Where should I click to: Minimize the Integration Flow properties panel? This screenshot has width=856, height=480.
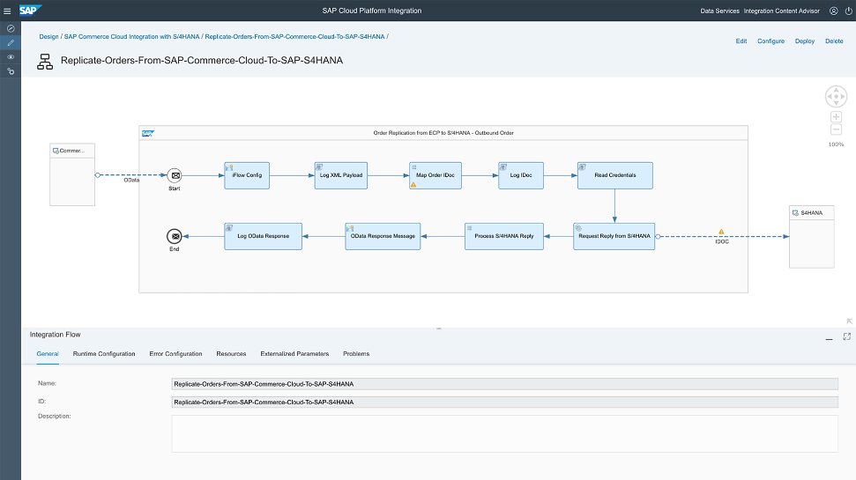[830, 338]
